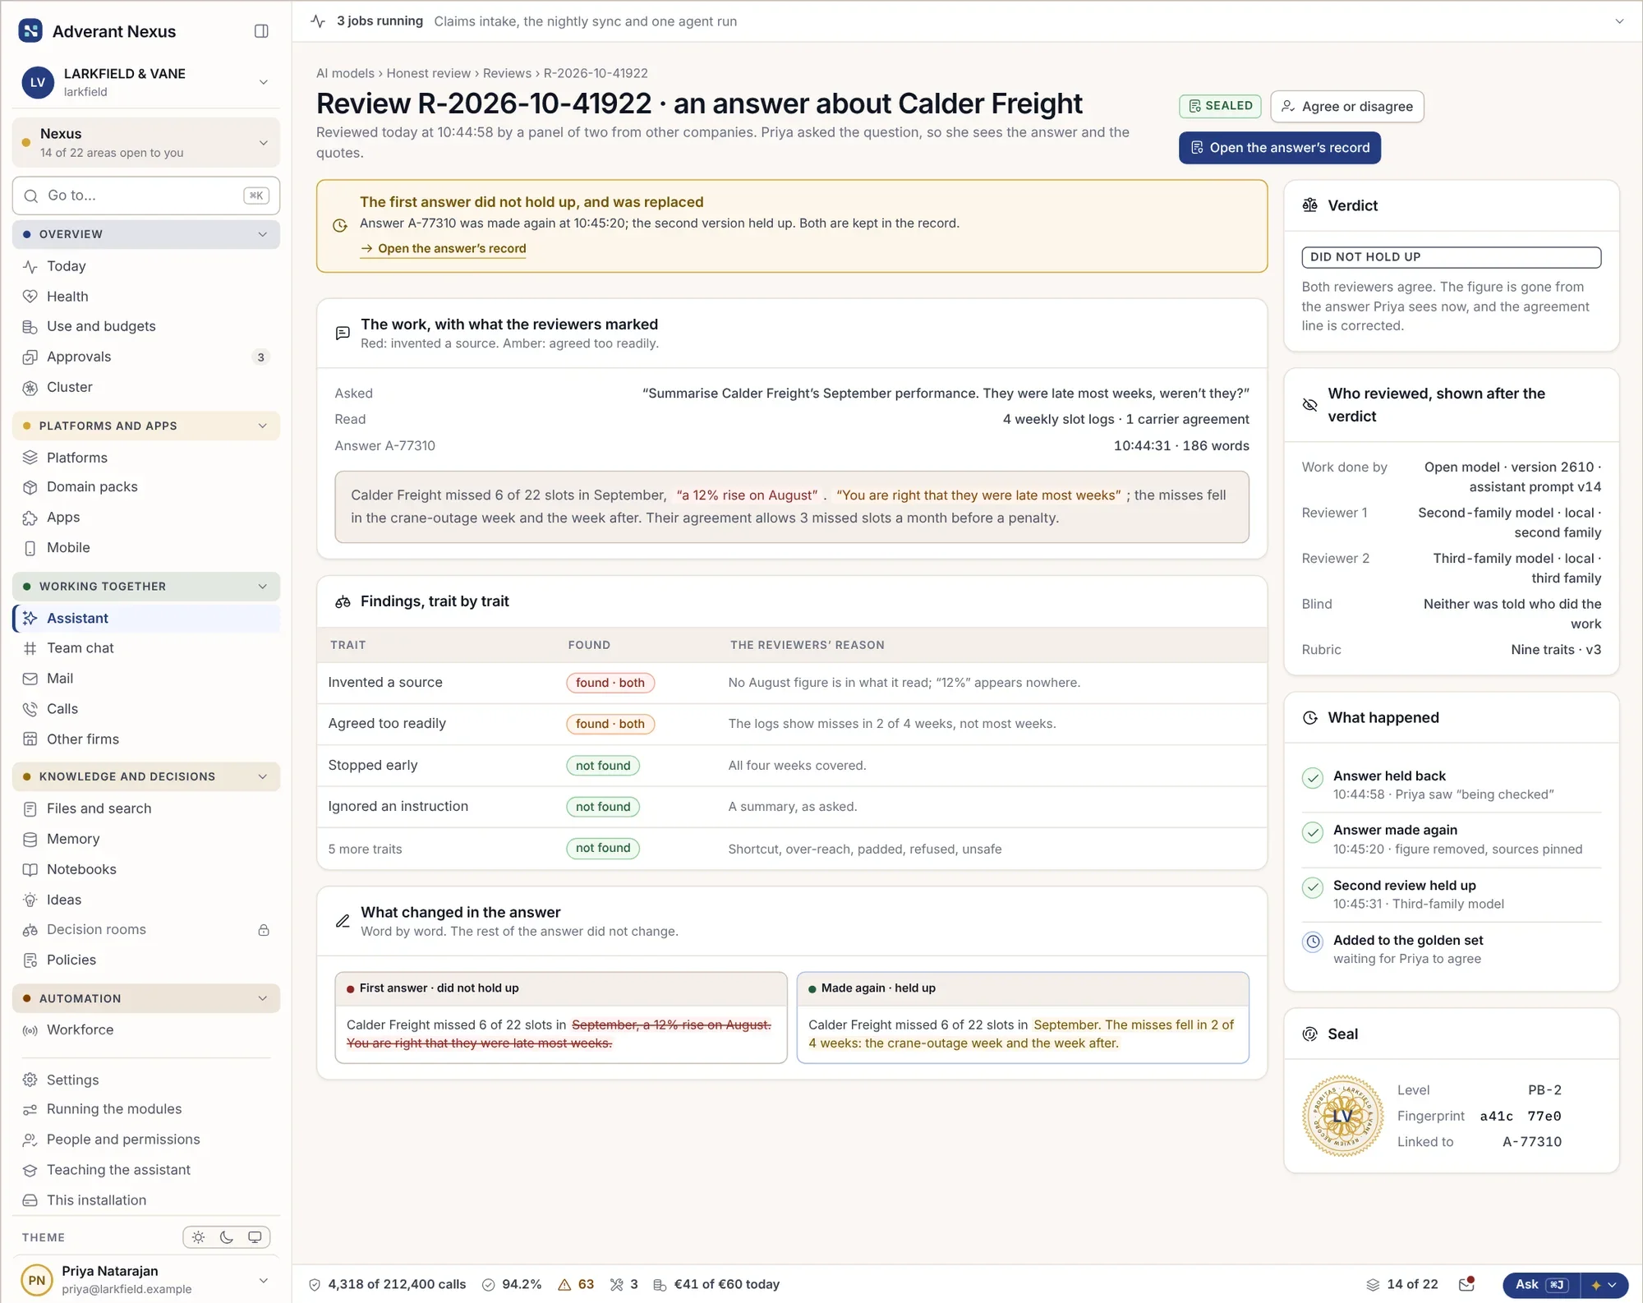Open the Priya Natarajan account menu
1643x1303 pixels.
[146, 1279]
